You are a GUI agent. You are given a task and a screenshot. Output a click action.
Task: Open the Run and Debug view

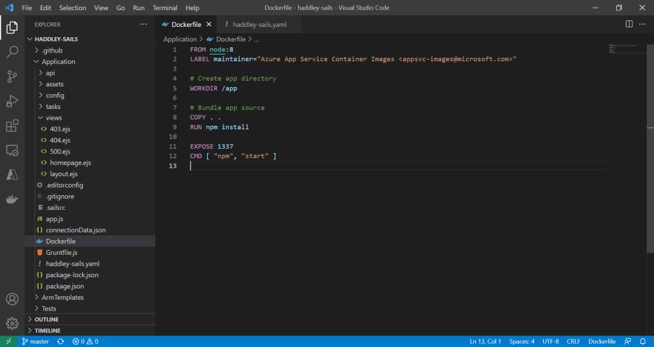tap(12, 101)
